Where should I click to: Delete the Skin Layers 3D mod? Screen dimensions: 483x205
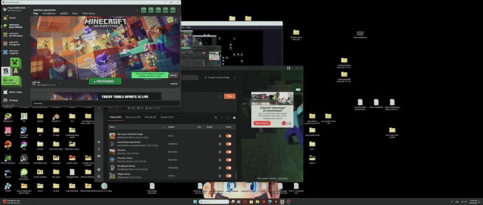tap(220, 136)
